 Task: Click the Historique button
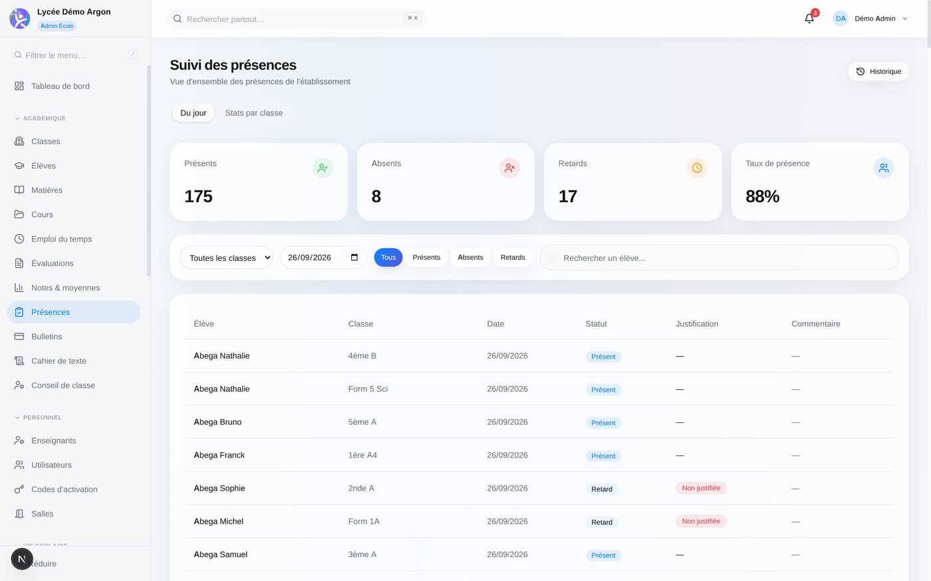[x=878, y=72]
